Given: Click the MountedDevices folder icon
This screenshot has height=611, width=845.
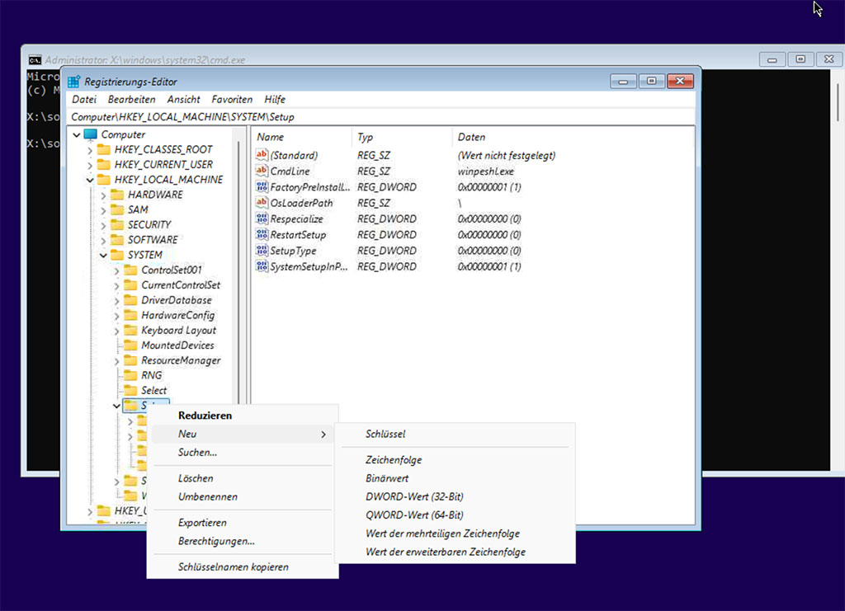Looking at the screenshot, I should coord(130,345).
